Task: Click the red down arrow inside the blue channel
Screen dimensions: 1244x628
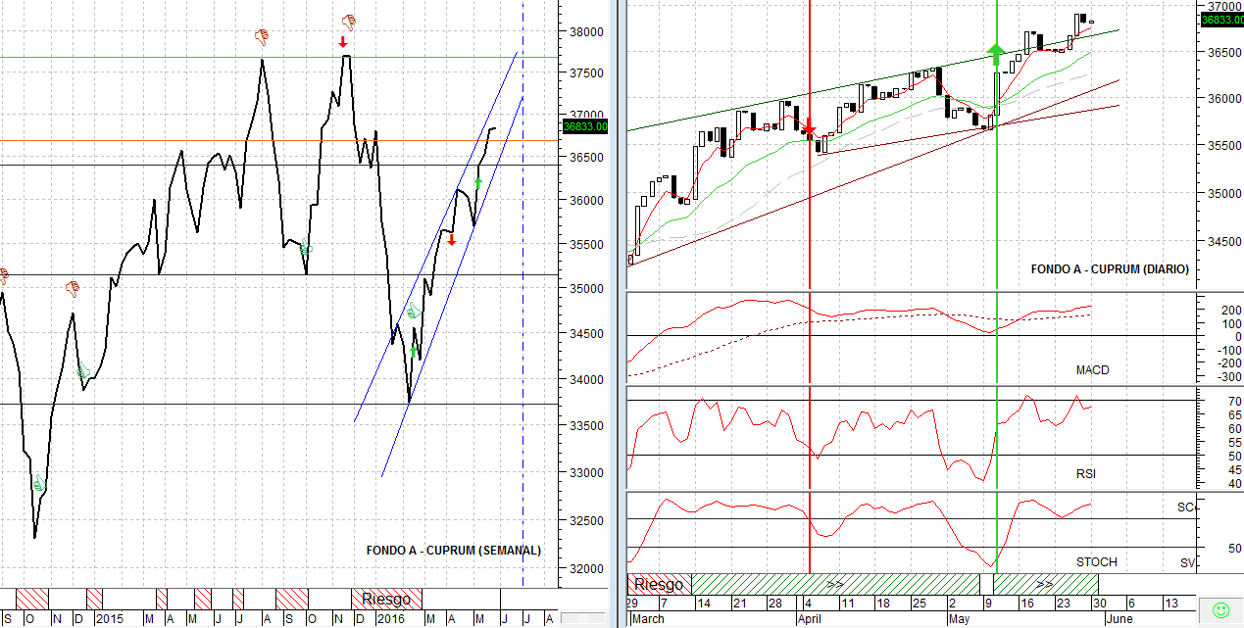Action: point(451,240)
